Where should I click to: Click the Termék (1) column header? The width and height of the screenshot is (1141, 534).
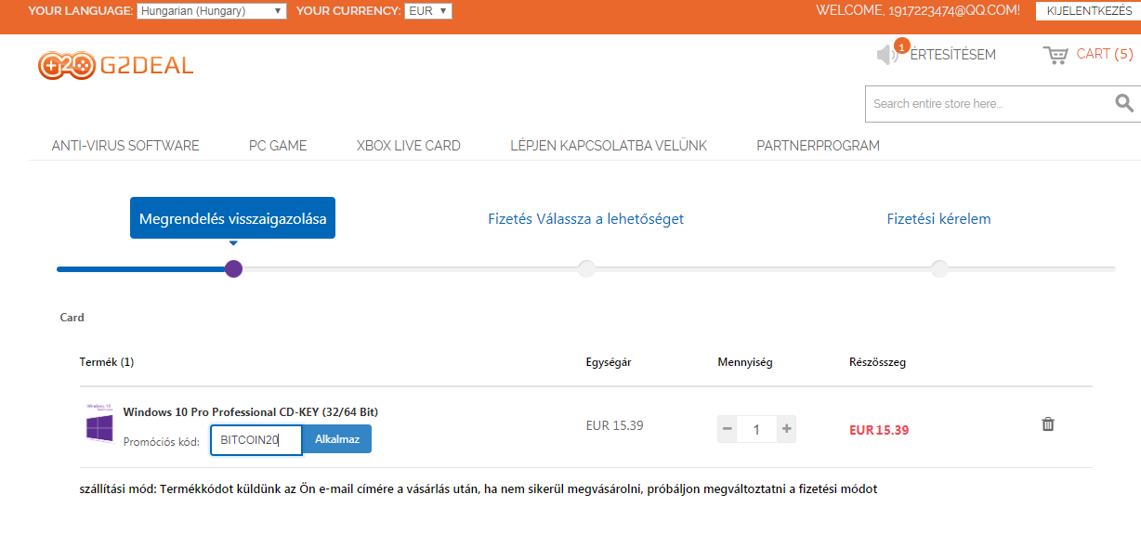pos(107,362)
